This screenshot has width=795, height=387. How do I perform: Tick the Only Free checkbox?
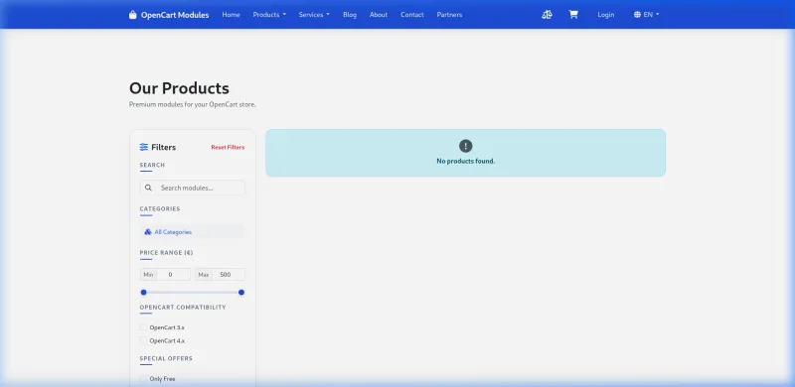click(x=143, y=378)
